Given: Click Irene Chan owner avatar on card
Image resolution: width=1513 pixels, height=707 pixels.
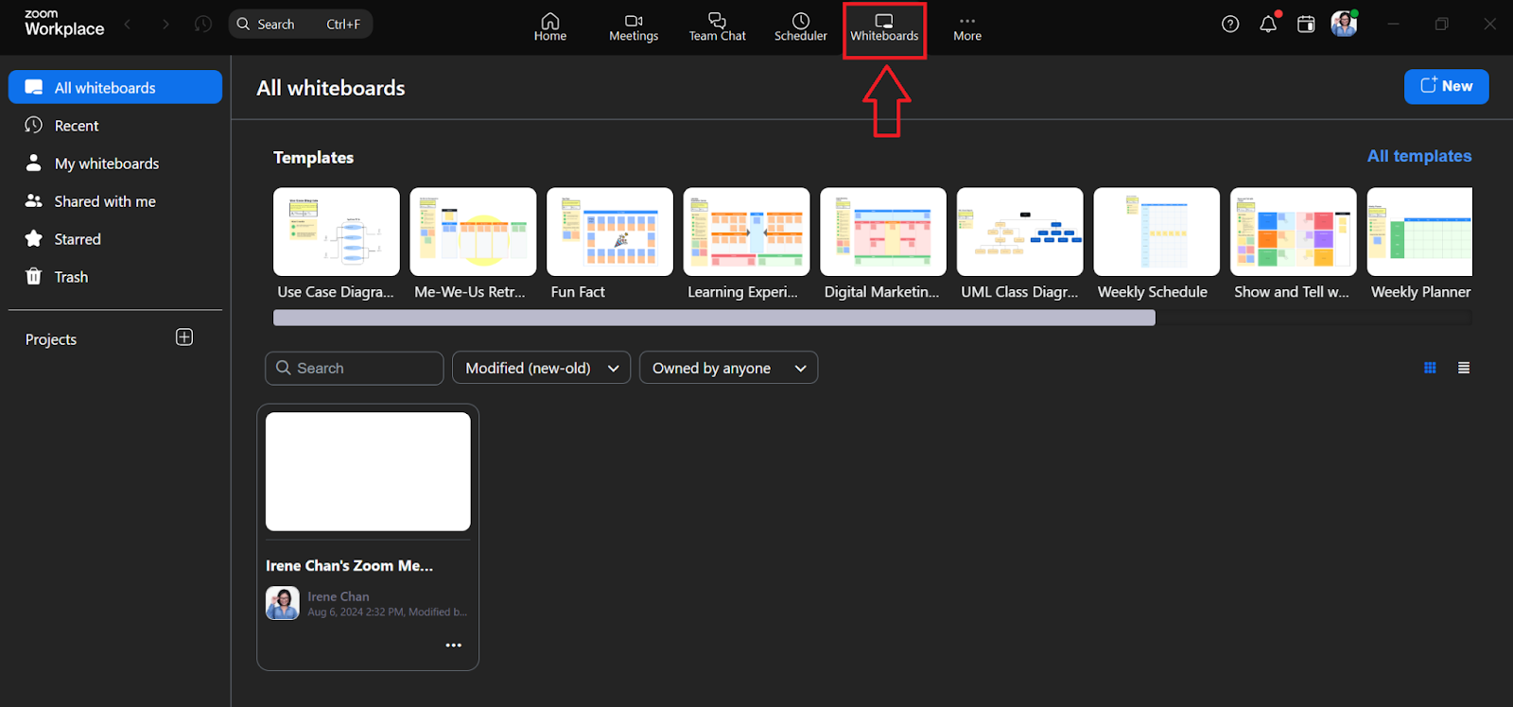Looking at the screenshot, I should point(283,603).
